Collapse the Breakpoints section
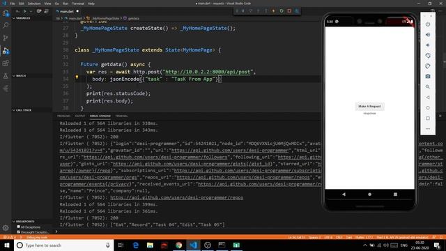The image size is (446, 251). pos(23,222)
